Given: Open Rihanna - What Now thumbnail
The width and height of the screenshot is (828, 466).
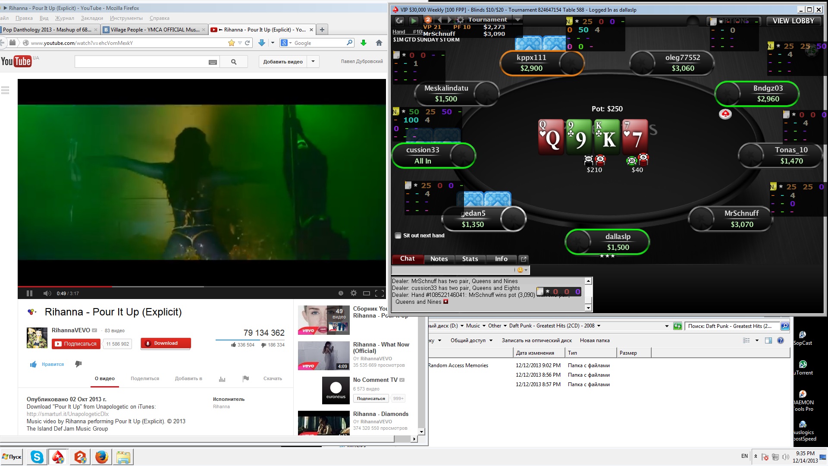Looking at the screenshot, I should pos(323,356).
